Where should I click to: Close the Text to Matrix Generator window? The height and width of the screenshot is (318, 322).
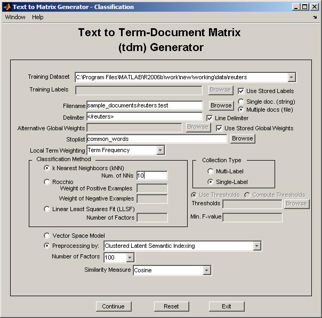[x=315, y=7]
